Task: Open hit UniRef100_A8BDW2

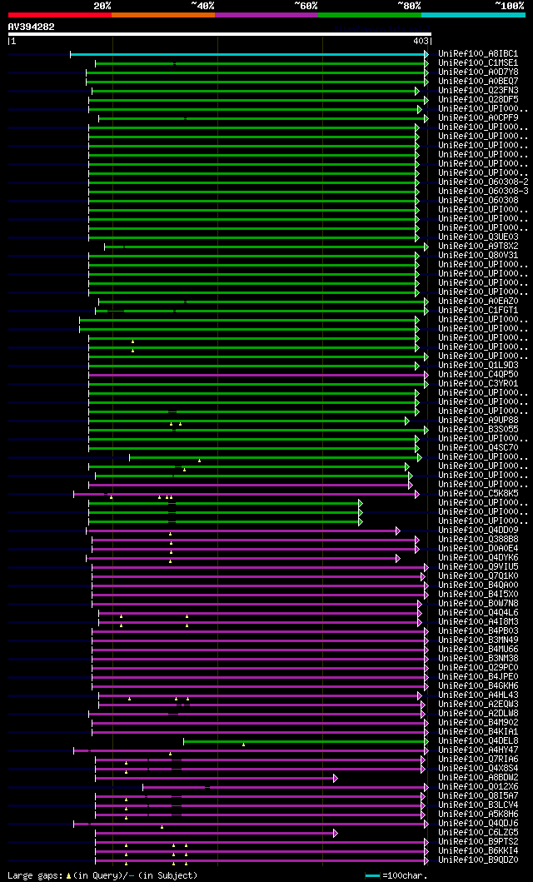Action: [x=479, y=778]
